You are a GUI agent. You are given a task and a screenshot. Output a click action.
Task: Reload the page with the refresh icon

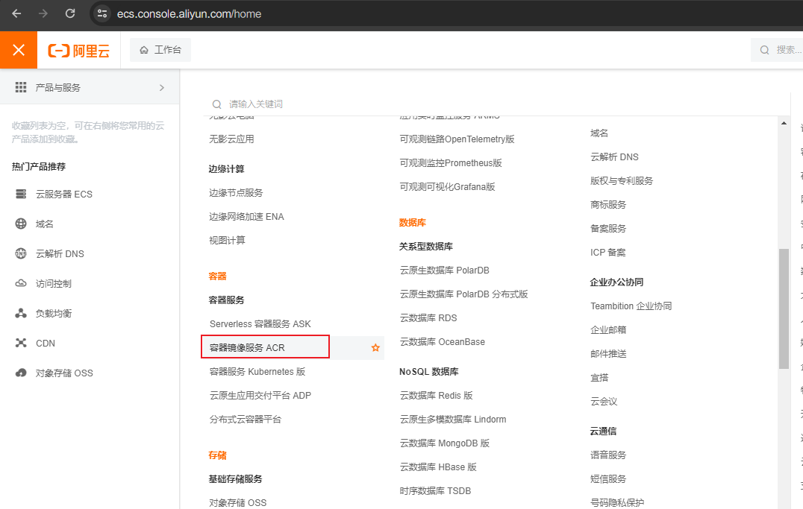(x=70, y=14)
